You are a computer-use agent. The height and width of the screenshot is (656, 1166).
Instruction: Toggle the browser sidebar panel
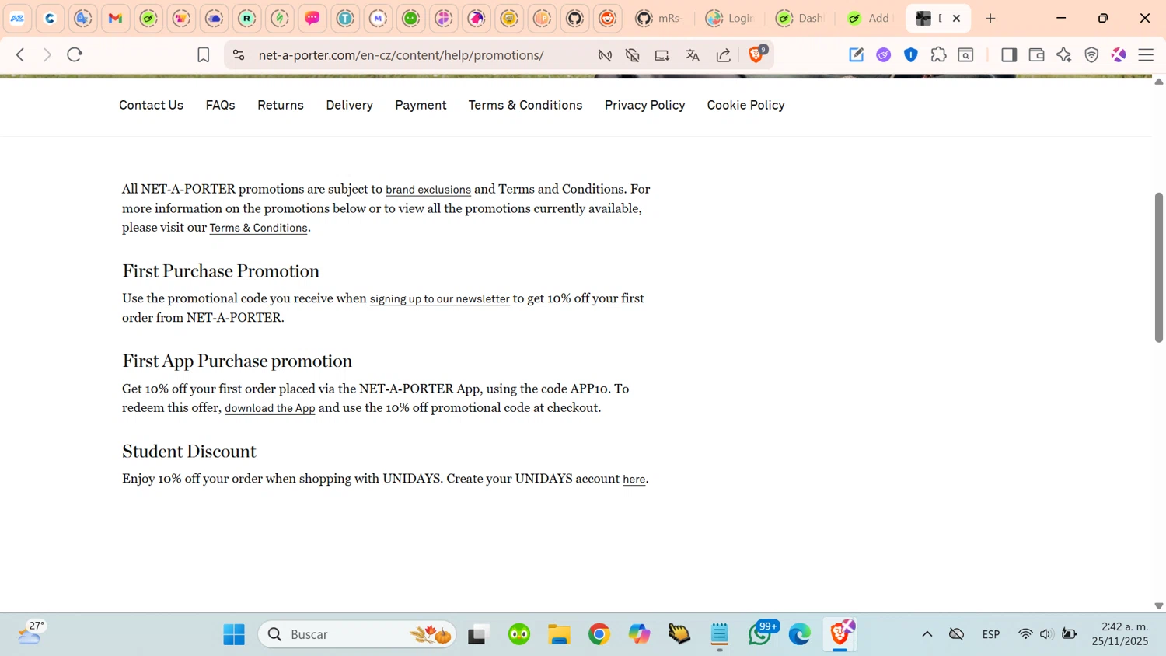1009,54
